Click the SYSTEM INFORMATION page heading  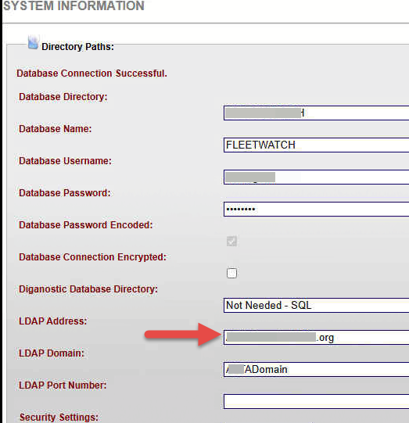tap(74, 6)
